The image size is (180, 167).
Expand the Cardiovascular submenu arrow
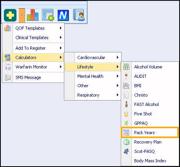118,57
